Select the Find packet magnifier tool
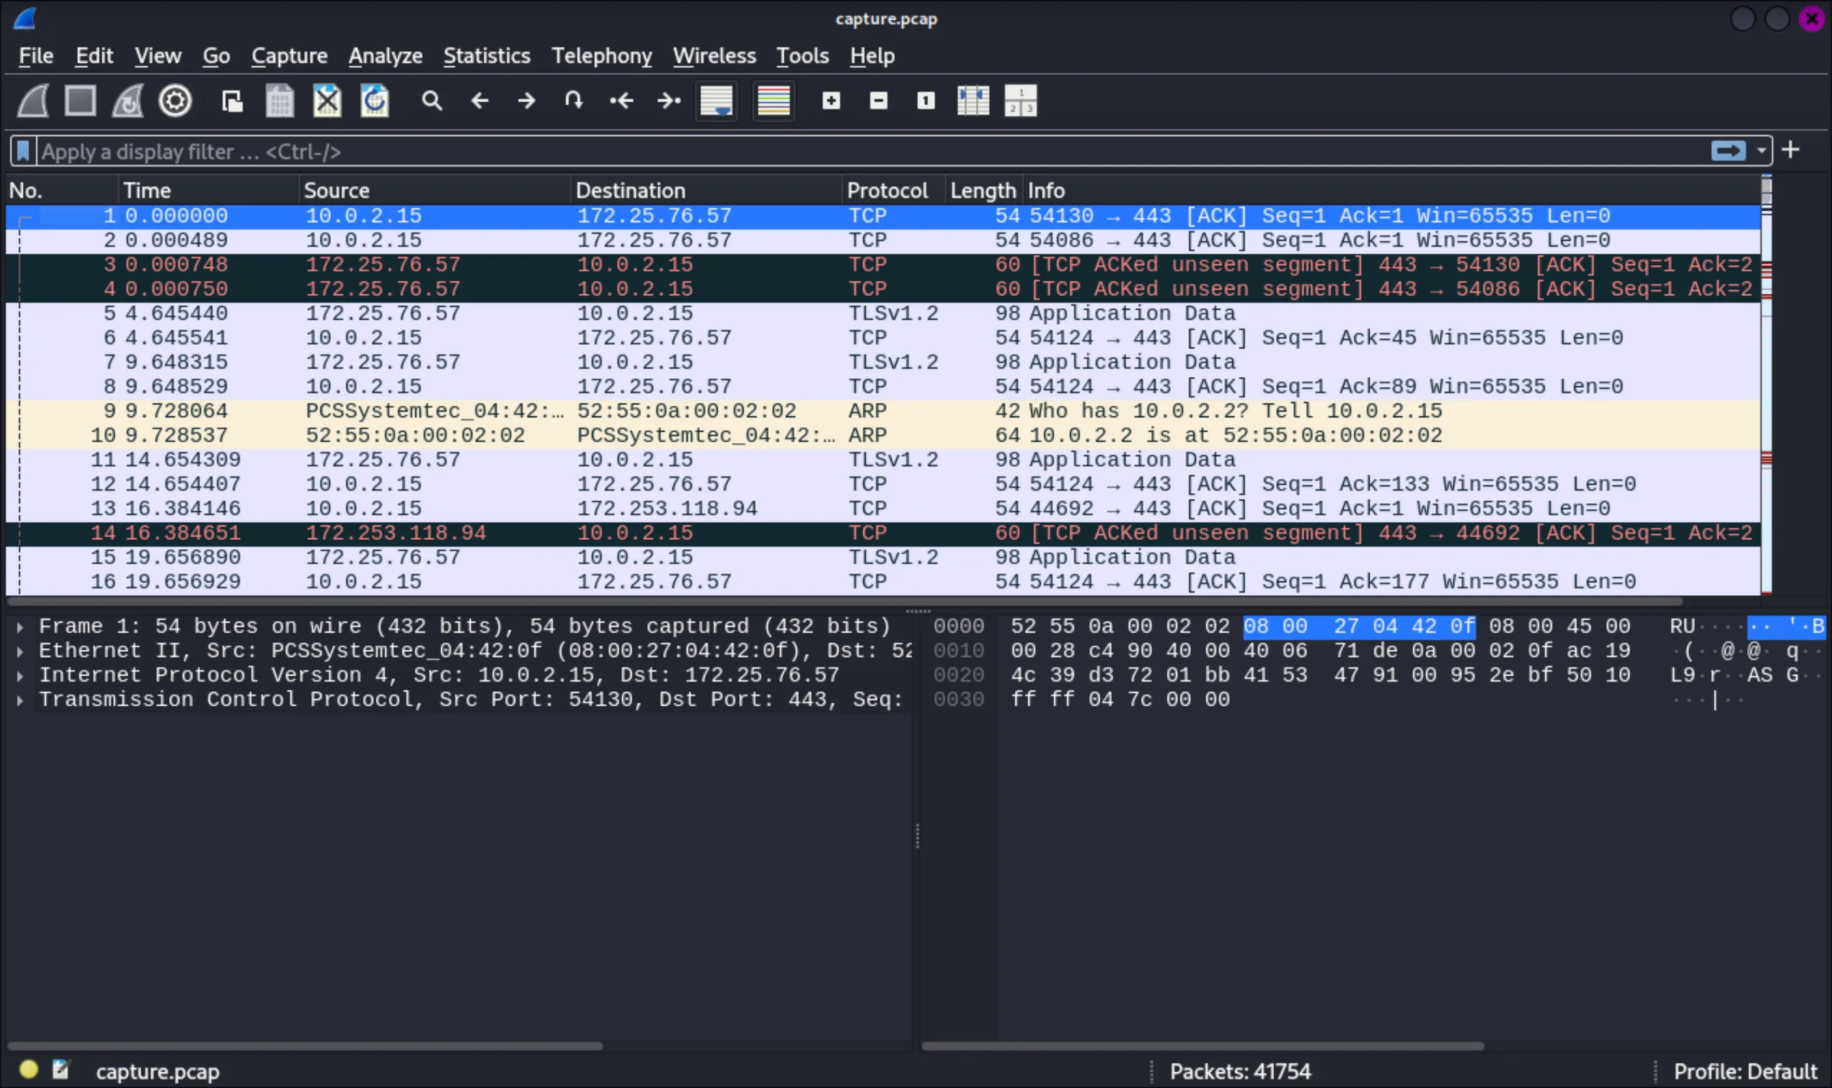This screenshot has width=1832, height=1088. (x=432, y=100)
